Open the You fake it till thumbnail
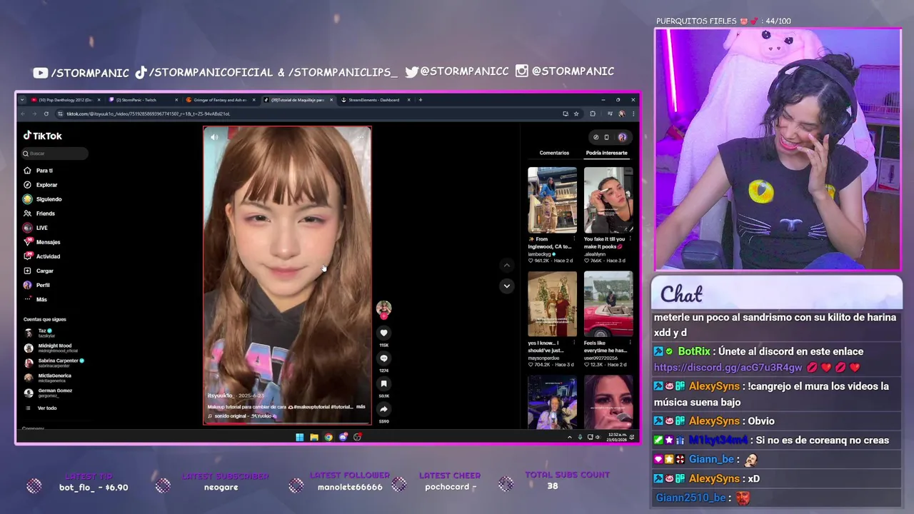The height and width of the screenshot is (514, 914). click(x=608, y=200)
